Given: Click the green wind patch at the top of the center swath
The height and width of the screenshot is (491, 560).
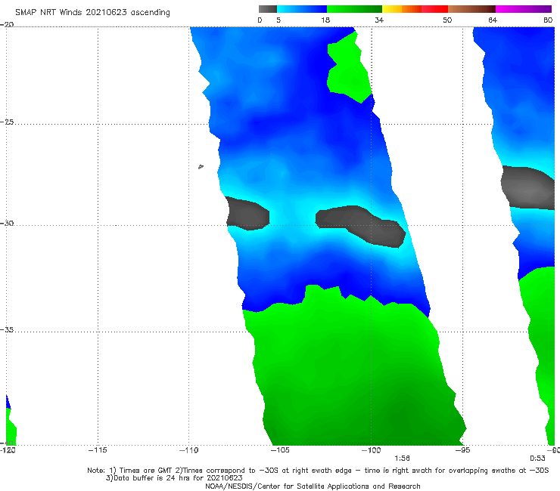Looking at the screenshot, I should point(348,68).
